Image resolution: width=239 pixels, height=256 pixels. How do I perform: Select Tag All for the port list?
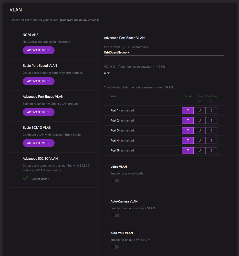188,96
